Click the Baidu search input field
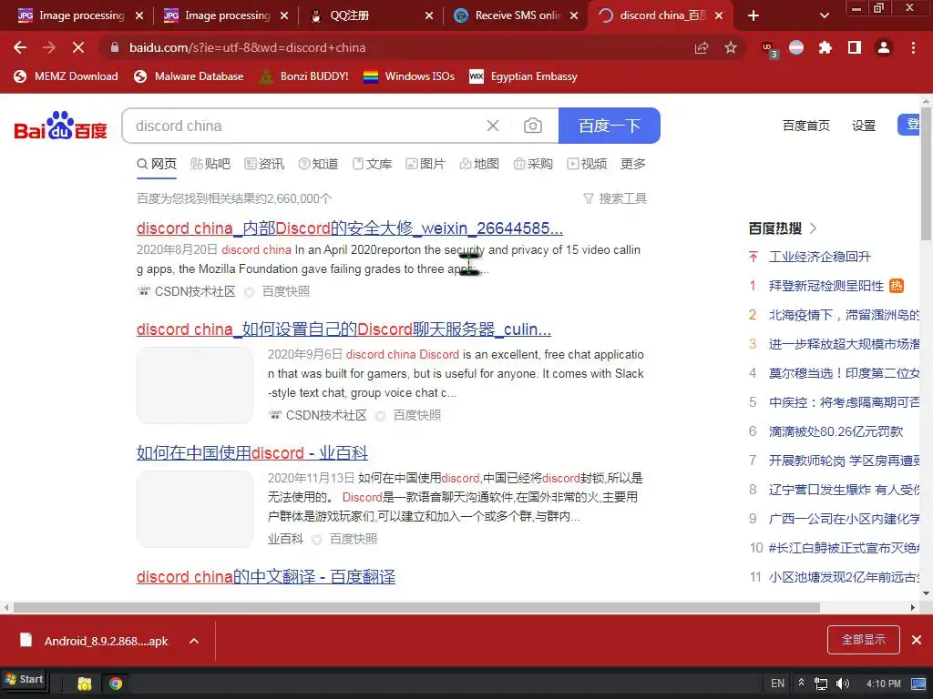Viewport: 933px width, 699px height. [303, 126]
